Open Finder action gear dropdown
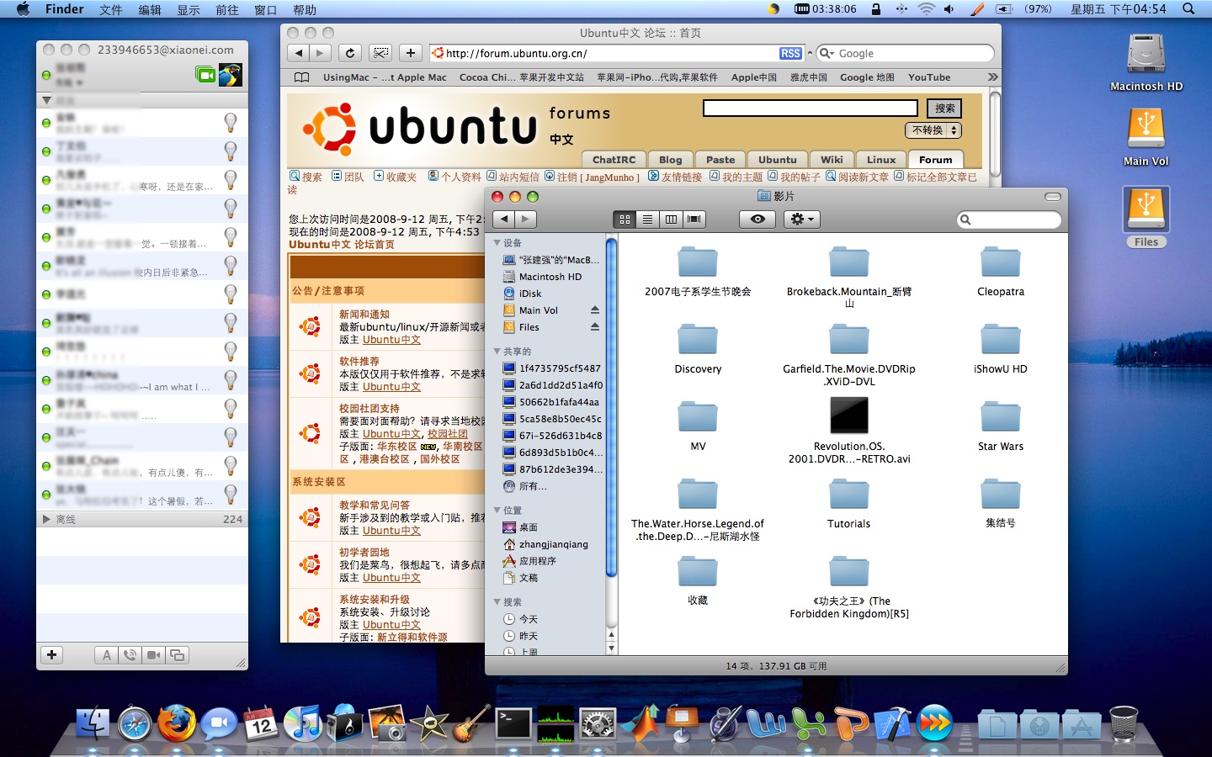 (800, 219)
